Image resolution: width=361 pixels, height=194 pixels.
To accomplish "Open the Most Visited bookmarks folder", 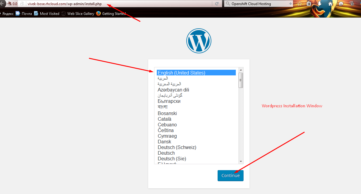I will tap(47, 13).
